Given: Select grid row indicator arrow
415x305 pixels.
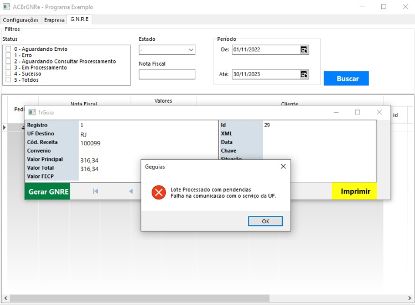Looking at the screenshot, I should pos(4,128).
